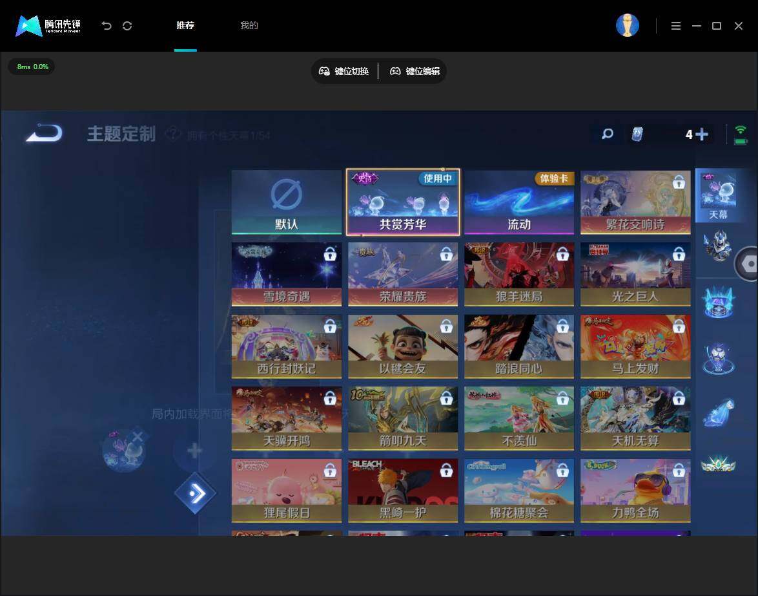Click the lock icon on 雪境奇遇
The width and height of the screenshot is (758, 596).
point(330,253)
